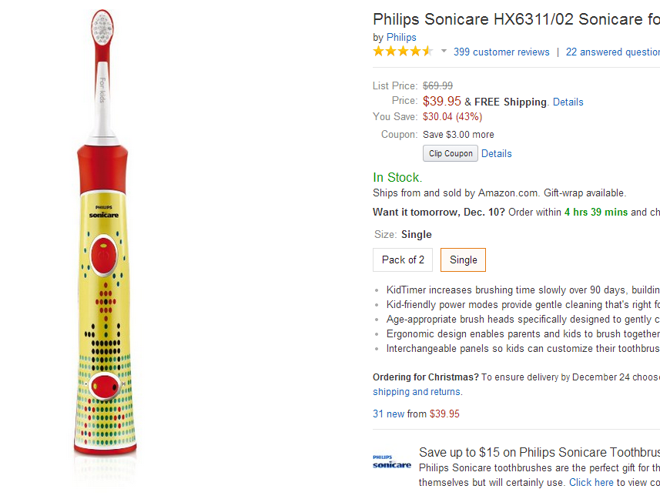
Task: Expand the rating breakdown dropdown arrow
Action: coord(444,52)
